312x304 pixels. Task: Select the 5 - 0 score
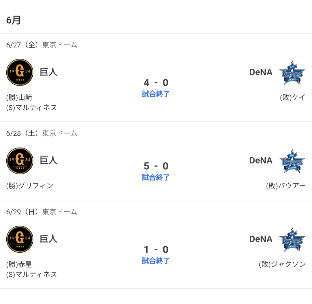[x=156, y=166]
